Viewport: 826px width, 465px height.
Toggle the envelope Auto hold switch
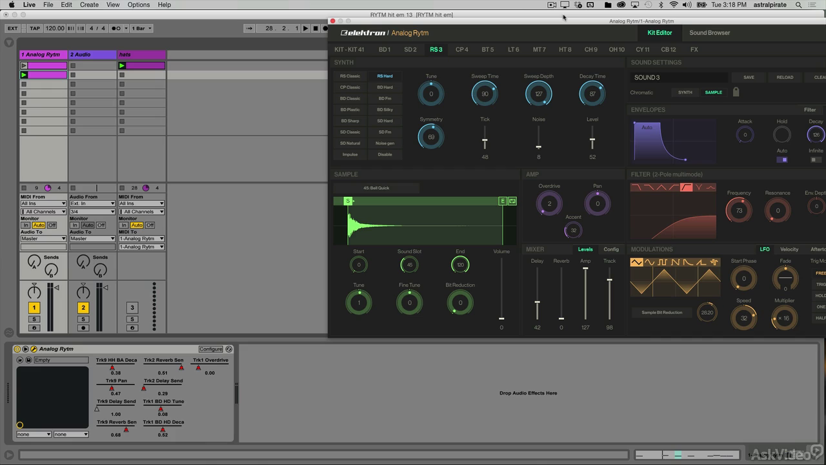(x=782, y=160)
